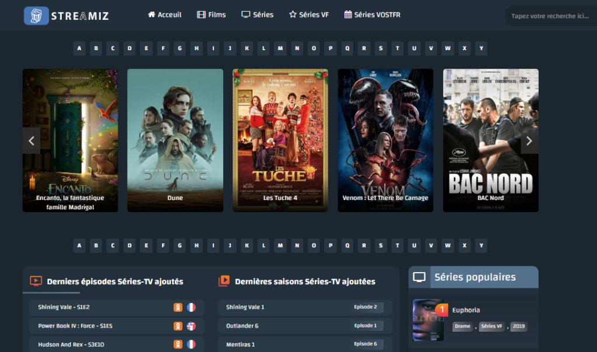597x352 pixels.
Task: Show next carousel slide
Action: [529, 141]
